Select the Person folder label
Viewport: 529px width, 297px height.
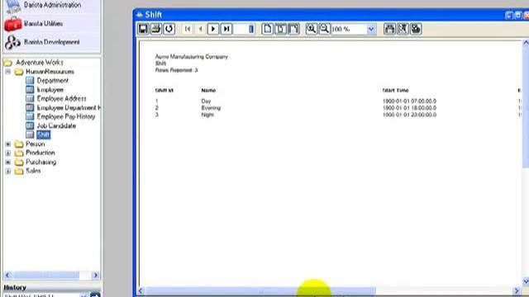(35, 144)
